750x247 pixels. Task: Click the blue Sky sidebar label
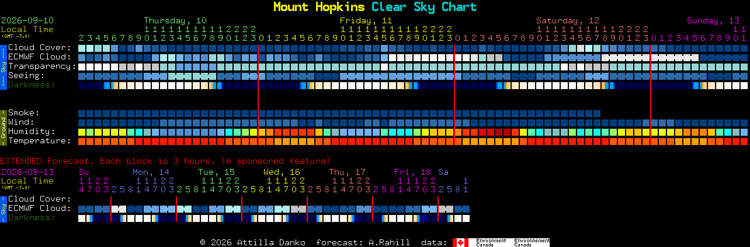[4, 66]
